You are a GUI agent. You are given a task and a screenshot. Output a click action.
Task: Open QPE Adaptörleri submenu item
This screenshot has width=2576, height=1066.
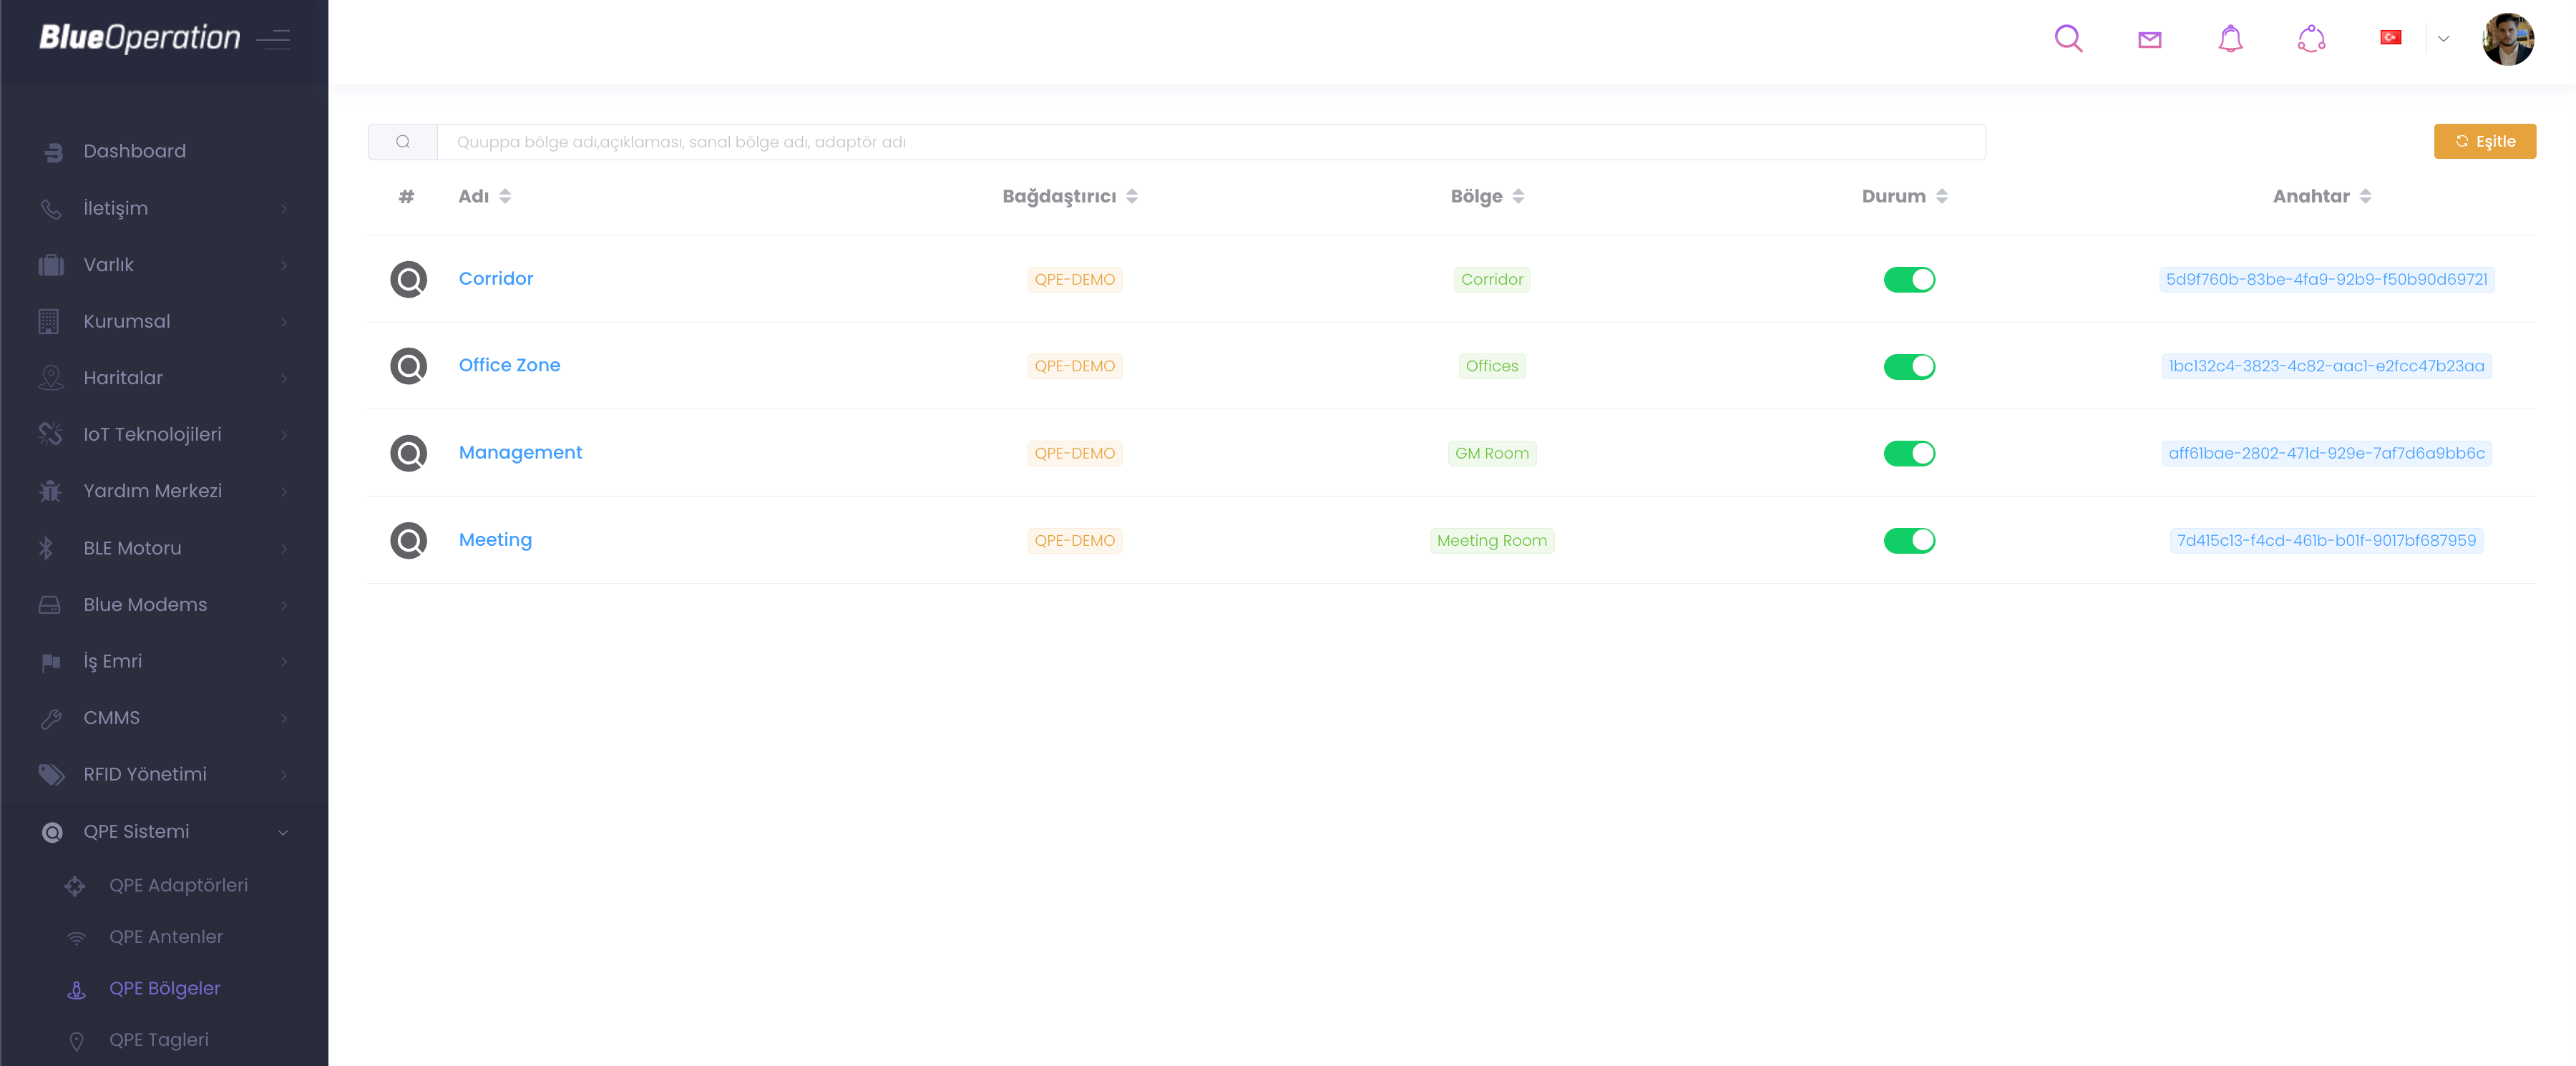click(x=178, y=885)
